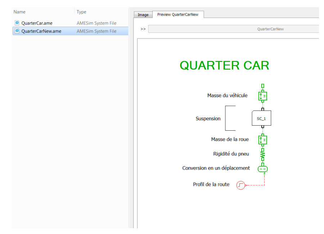
Task: Click the QuarterCarNew.ame file icon
Action: pos(17,31)
